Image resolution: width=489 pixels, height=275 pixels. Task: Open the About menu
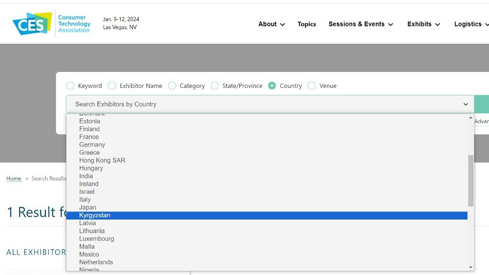click(x=272, y=24)
